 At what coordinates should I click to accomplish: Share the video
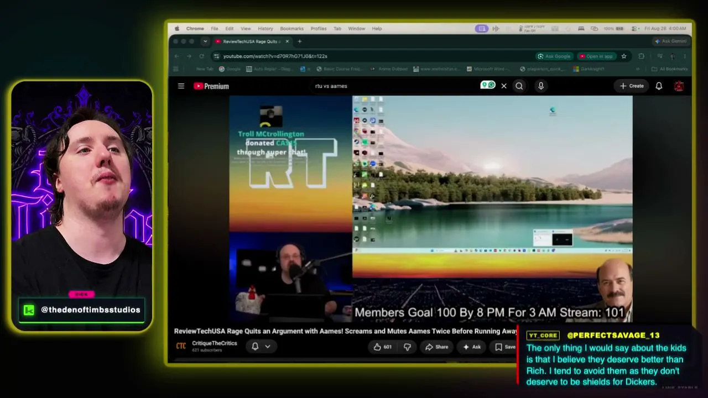click(436, 347)
